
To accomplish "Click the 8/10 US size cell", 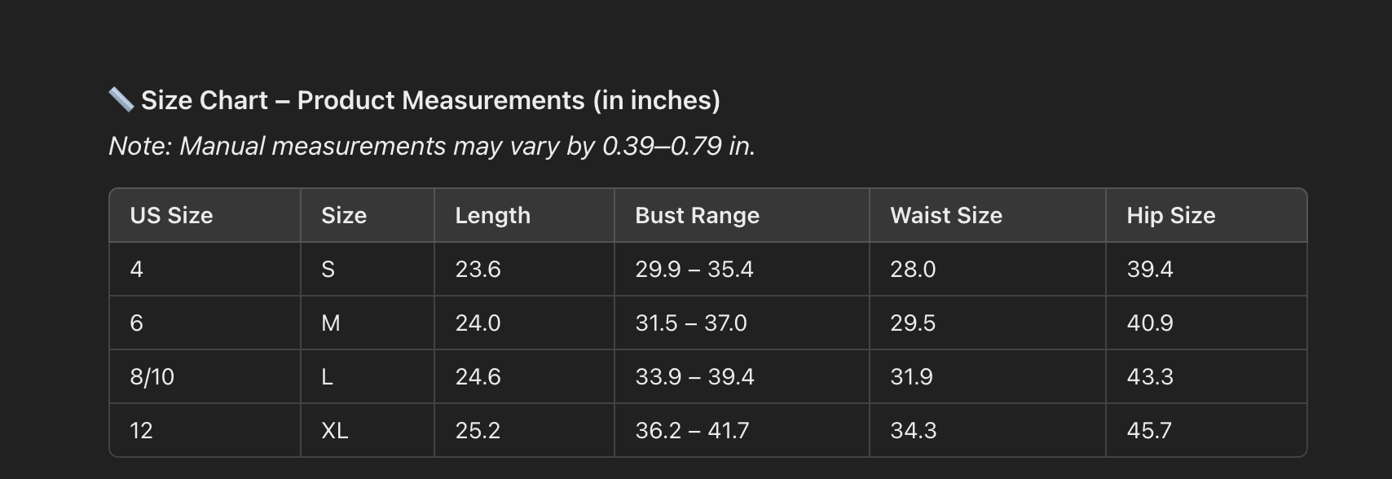I will click(x=205, y=376).
